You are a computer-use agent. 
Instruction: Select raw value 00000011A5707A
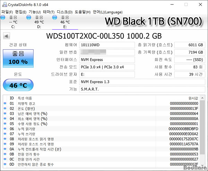point(184,144)
